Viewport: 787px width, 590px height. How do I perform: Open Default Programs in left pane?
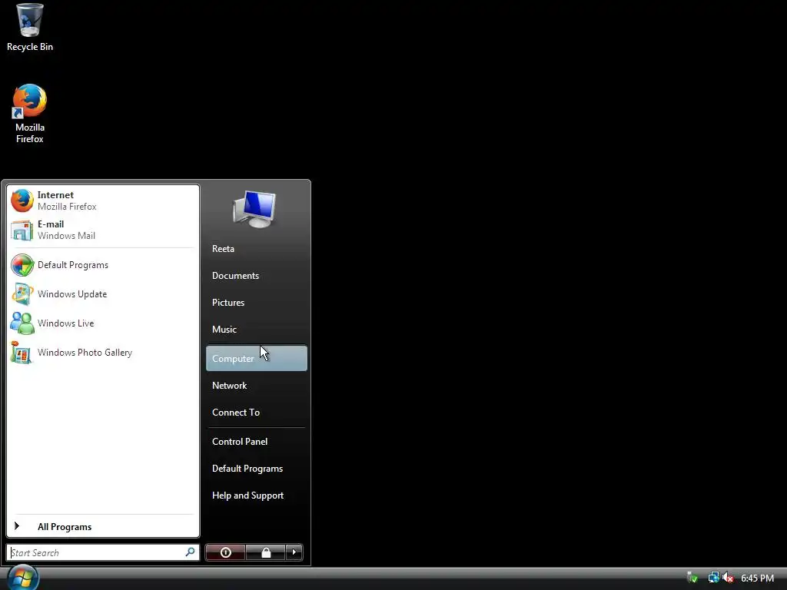point(102,265)
